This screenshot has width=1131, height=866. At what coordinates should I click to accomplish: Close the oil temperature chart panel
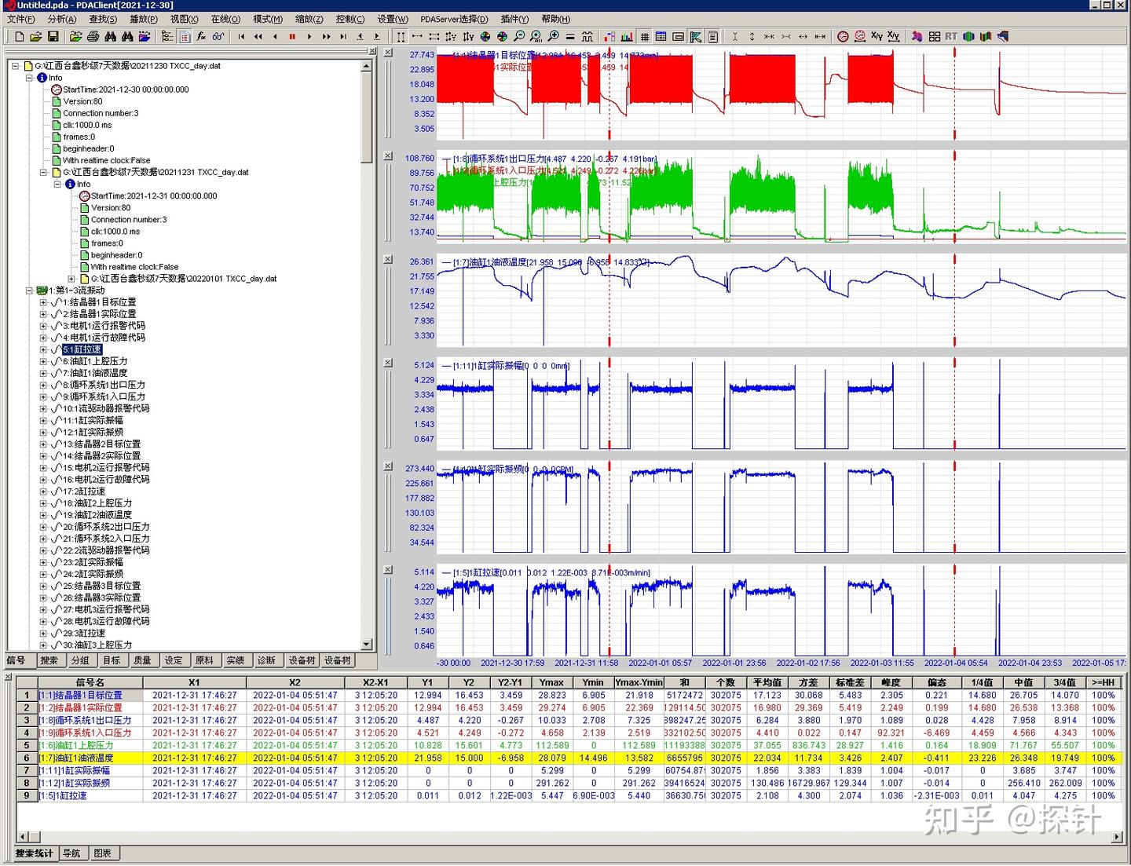coord(388,259)
